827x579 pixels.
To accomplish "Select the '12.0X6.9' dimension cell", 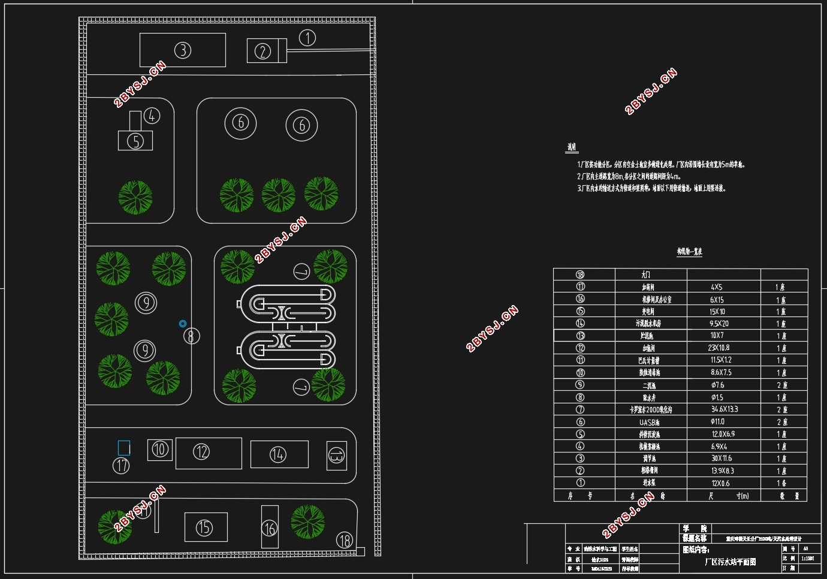I will [x=724, y=434].
